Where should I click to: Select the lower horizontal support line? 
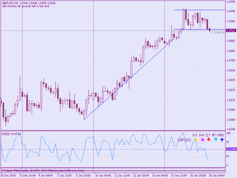click(199, 29)
